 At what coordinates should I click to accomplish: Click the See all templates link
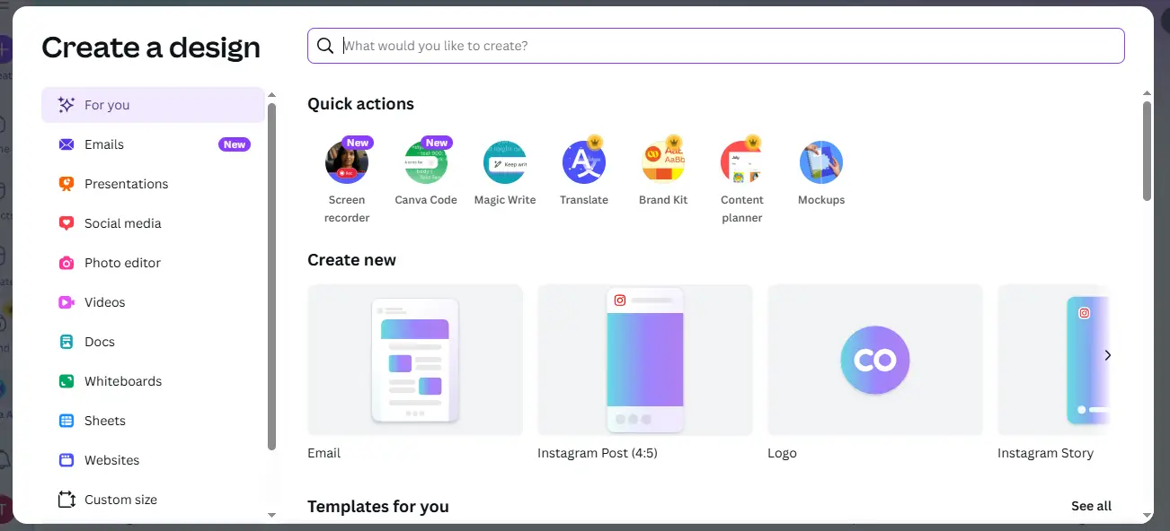point(1091,506)
